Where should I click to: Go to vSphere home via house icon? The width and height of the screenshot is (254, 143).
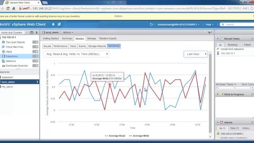pos(53,24)
